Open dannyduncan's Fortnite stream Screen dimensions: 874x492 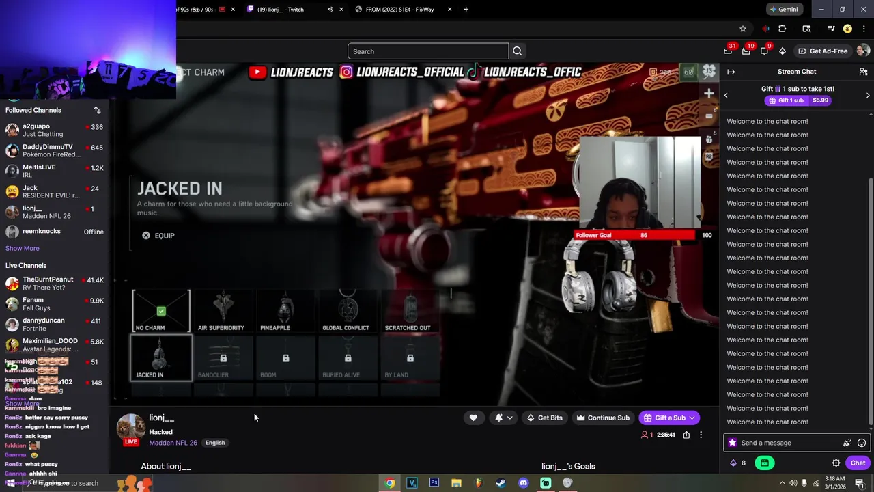pos(55,325)
